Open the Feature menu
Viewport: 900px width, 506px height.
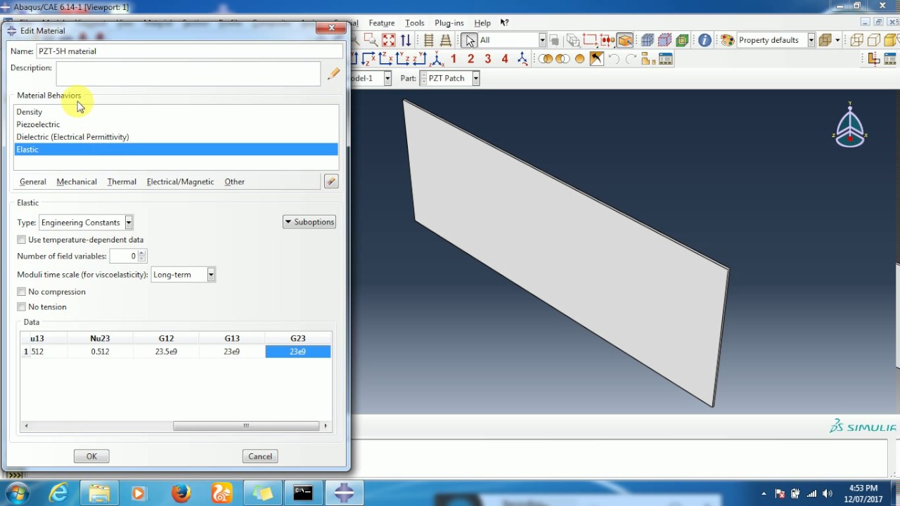click(382, 23)
